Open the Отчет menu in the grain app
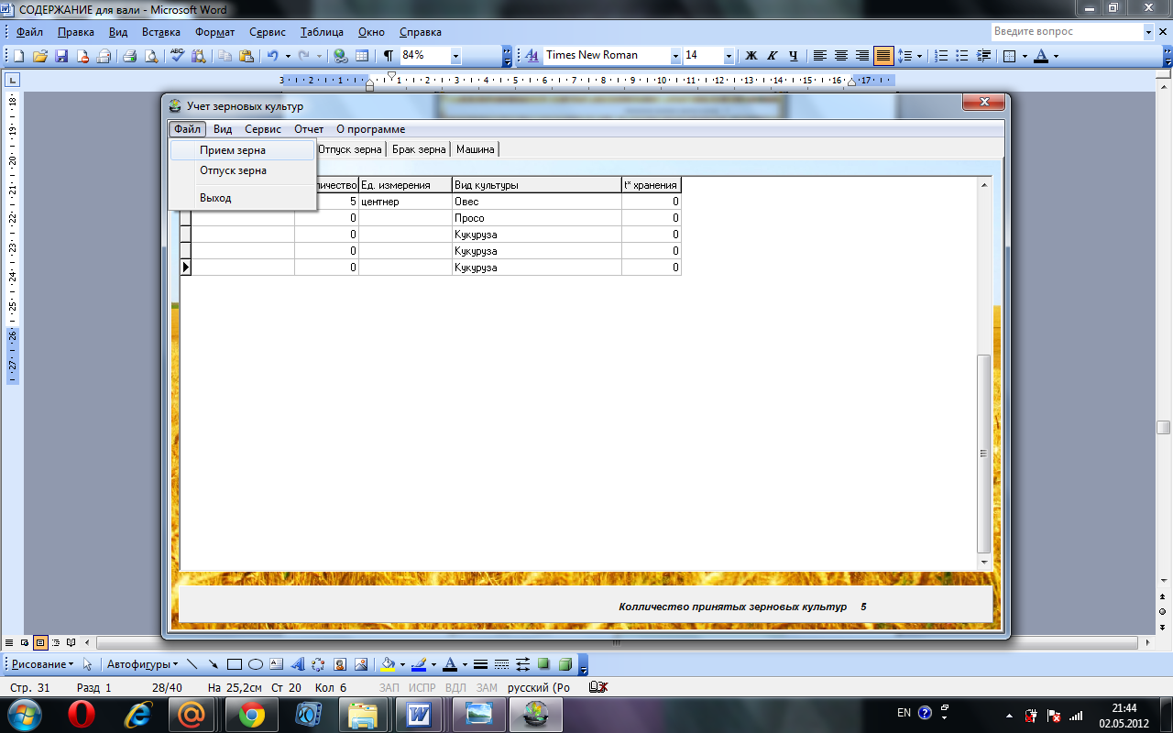 coord(309,129)
